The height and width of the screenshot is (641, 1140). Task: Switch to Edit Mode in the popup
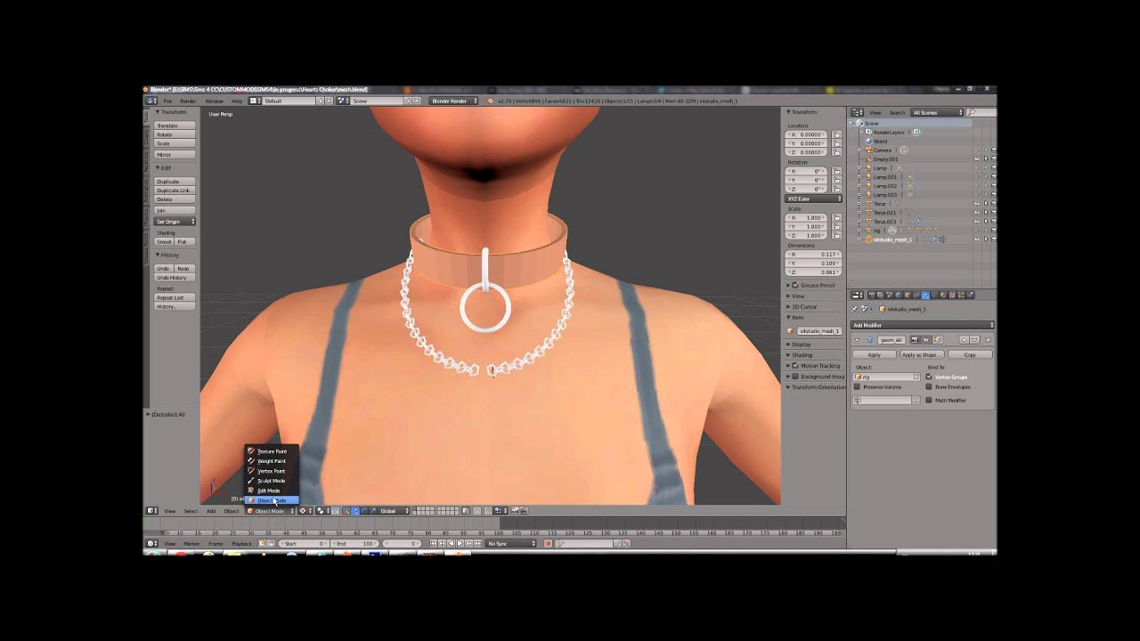pos(271,491)
